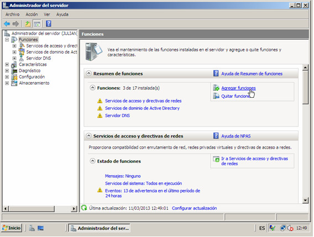Click warning icon beside Servidor DNS
314x237 pixels.
coord(100,115)
